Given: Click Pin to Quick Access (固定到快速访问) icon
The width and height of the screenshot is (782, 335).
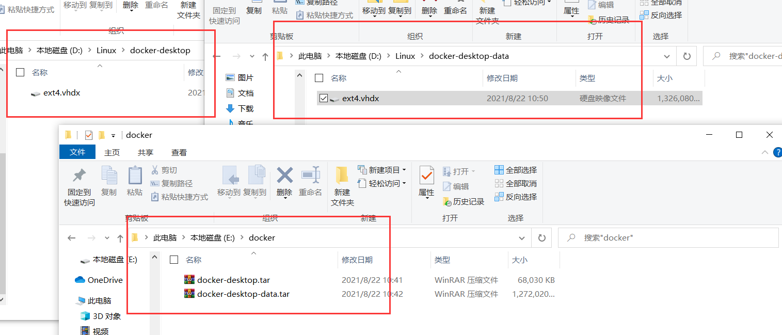Looking at the screenshot, I should (79, 176).
